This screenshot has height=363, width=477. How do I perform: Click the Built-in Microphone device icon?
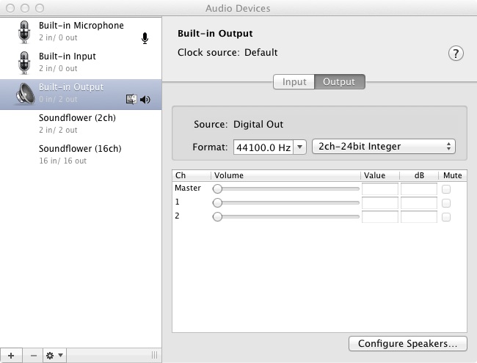tap(24, 32)
